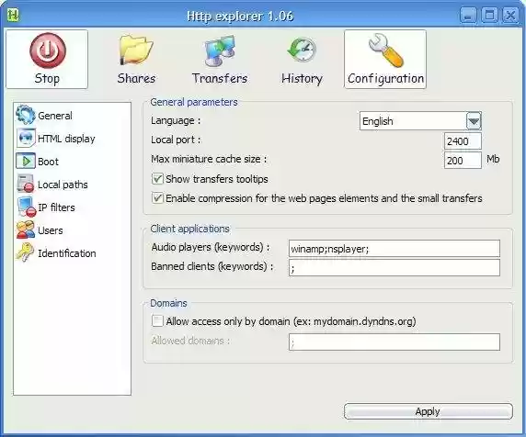
Task: Click the History label text
Action: click(302, 79)
